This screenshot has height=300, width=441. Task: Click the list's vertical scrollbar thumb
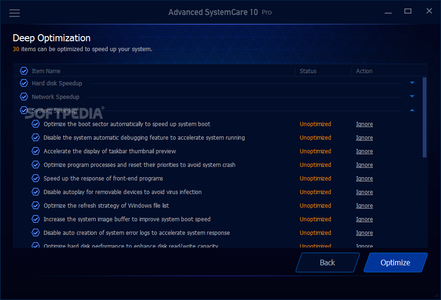(425, 117)
